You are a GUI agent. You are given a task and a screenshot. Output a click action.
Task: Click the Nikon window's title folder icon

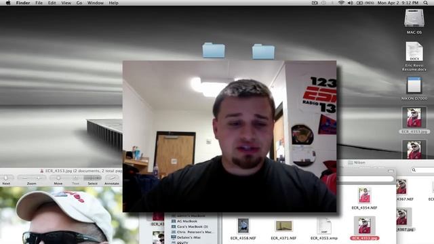[x=351, y=163]
